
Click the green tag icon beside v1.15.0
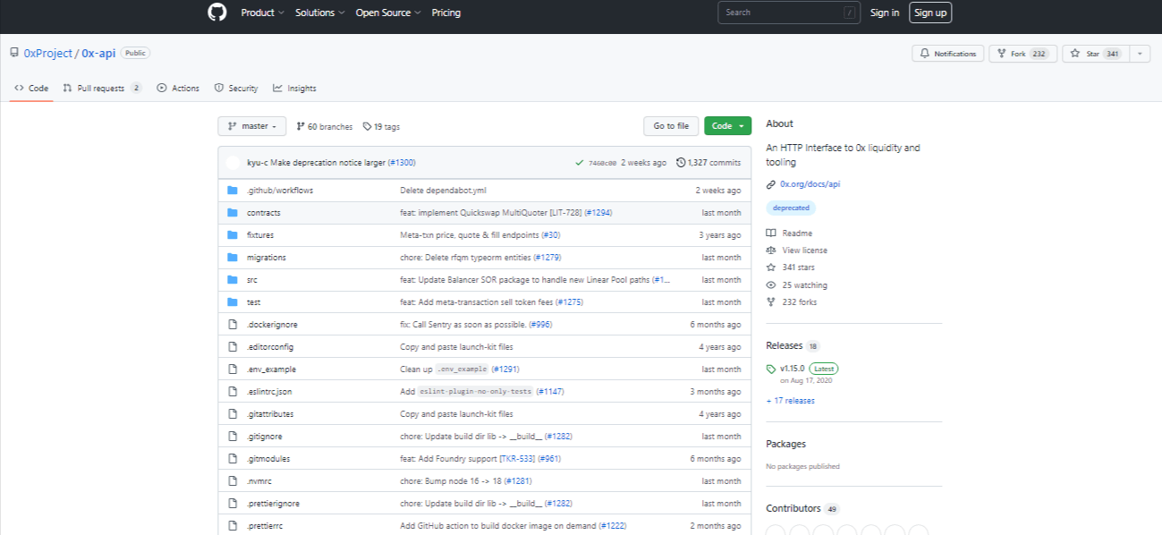pyautogui.click(x=771, y=369)
